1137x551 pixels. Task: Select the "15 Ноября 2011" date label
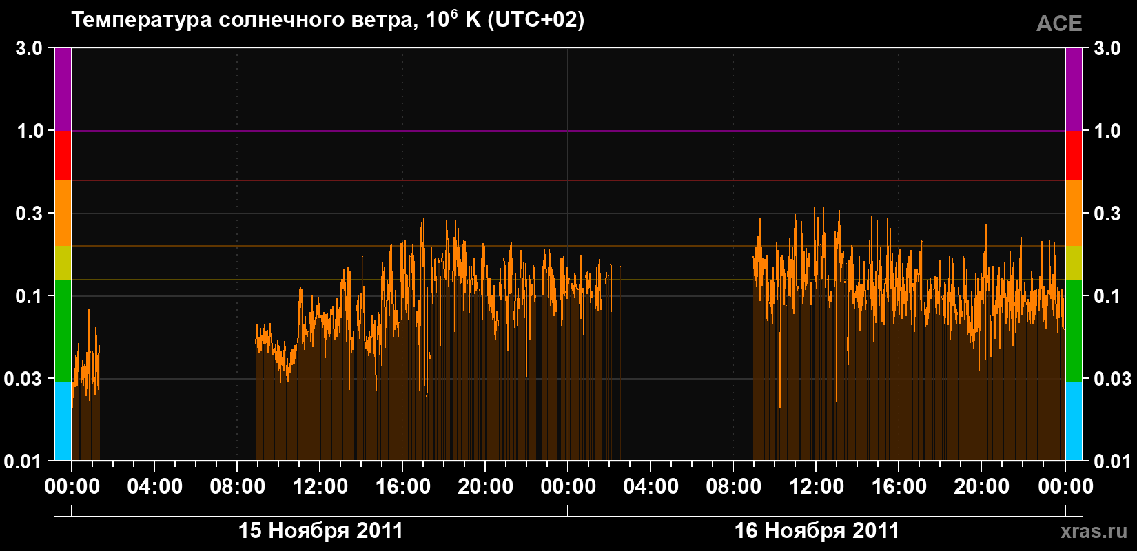(x=320, y=530)
